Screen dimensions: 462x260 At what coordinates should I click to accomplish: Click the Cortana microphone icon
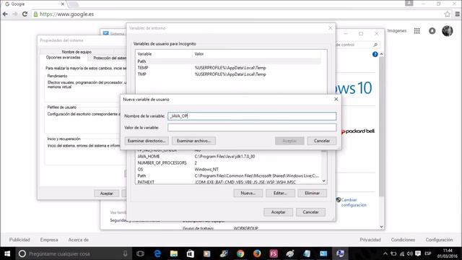pyautogui.click(x=125, y=253)
